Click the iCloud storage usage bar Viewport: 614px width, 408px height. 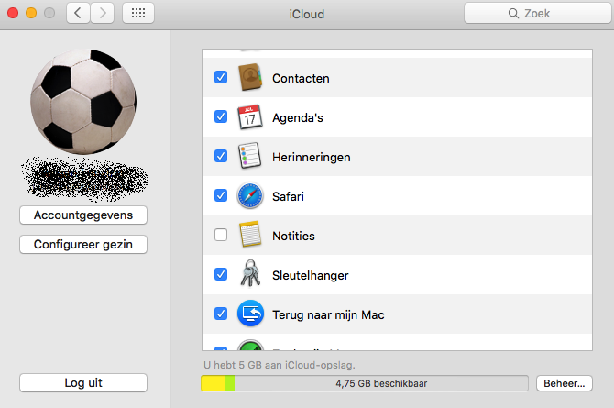[x=365, y=383]
